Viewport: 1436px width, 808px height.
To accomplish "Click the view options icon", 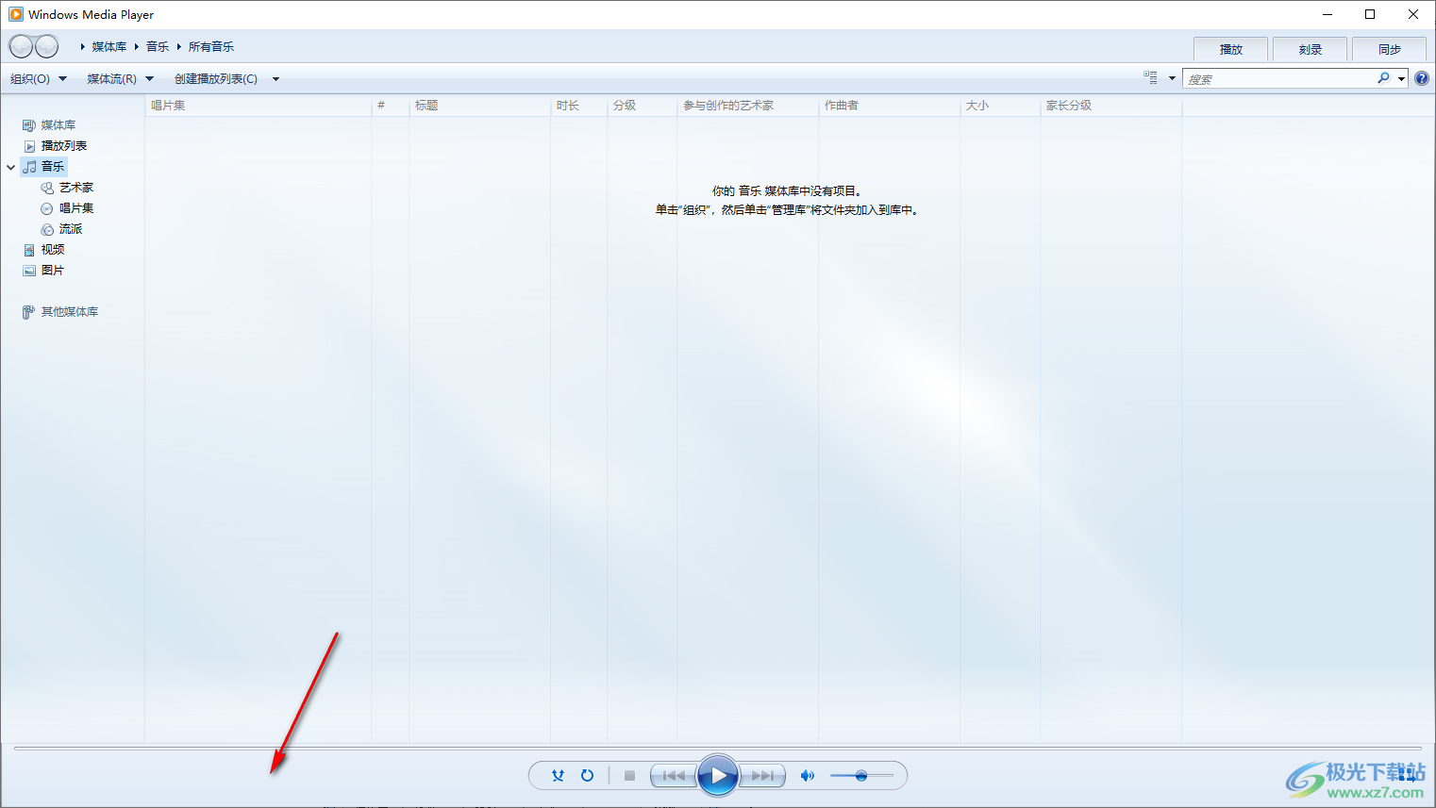I will coord(1151,78).
